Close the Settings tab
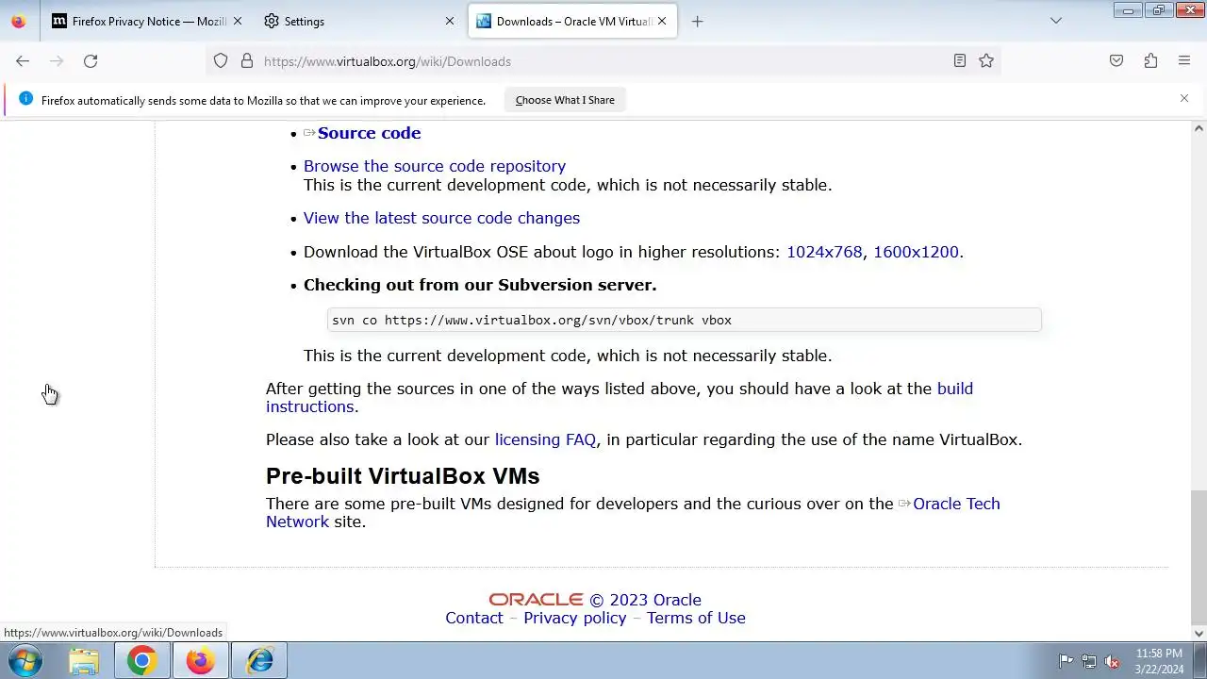This screenshot has height=679, width=1207. pos(450,21)
